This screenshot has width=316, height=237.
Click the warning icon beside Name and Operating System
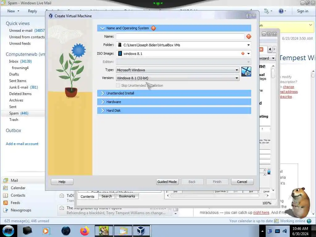tap(153, 28)
